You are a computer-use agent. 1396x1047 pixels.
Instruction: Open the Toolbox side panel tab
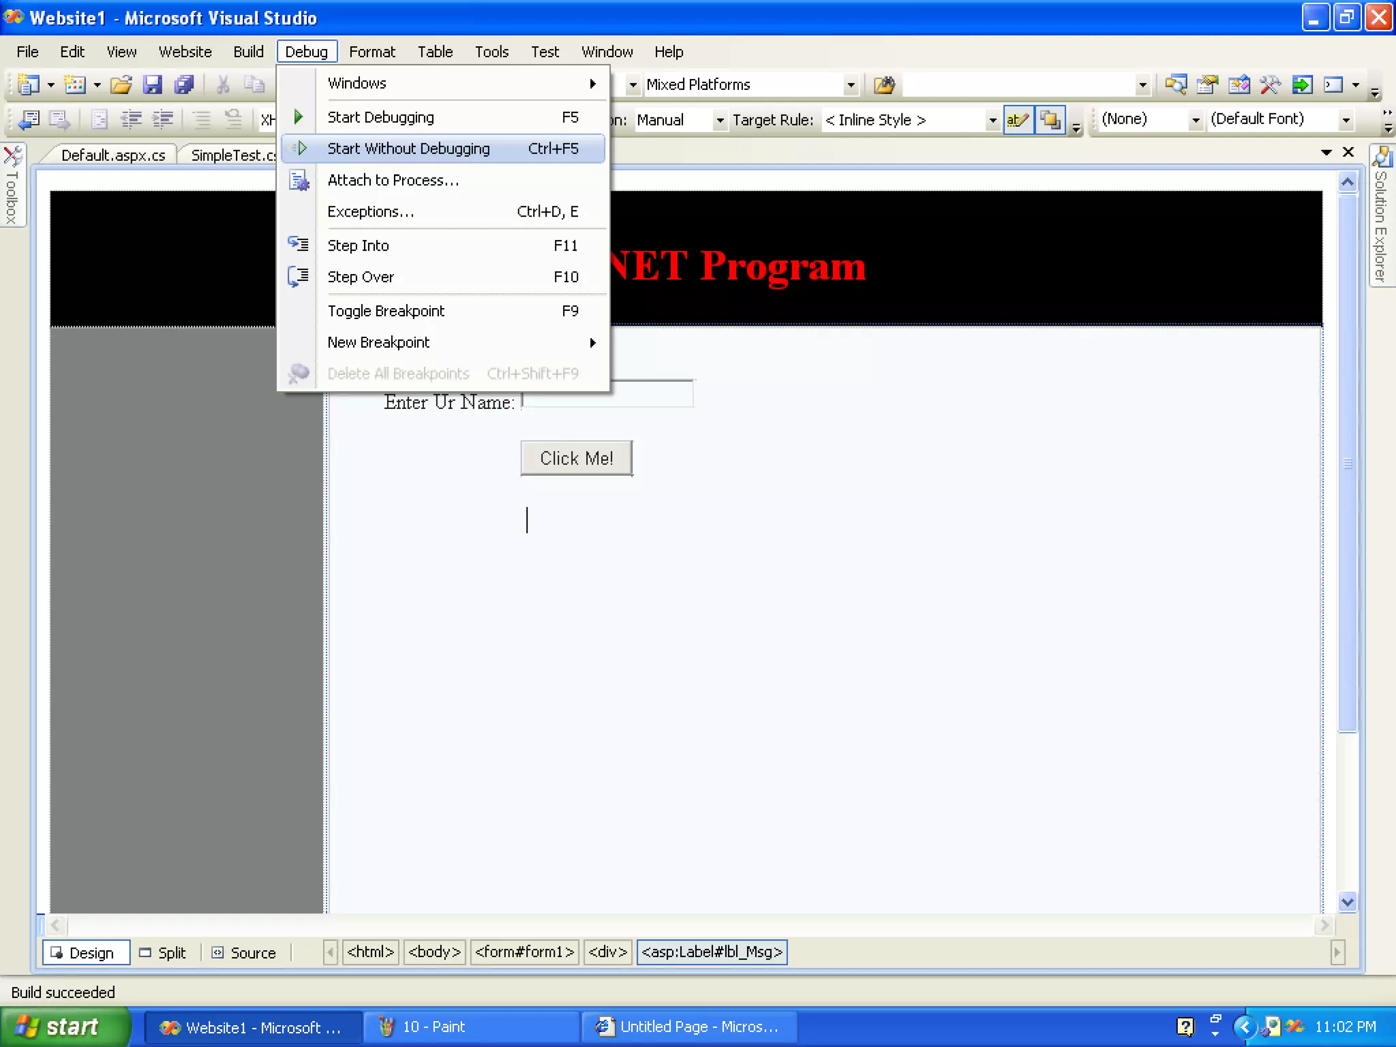click(x=12, y=185)
